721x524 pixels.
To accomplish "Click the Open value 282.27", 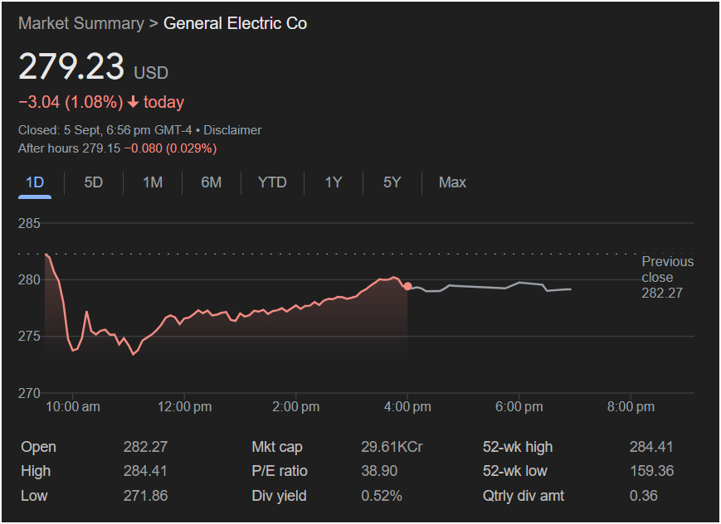I will pyautogui.click(x=145, y=447).
